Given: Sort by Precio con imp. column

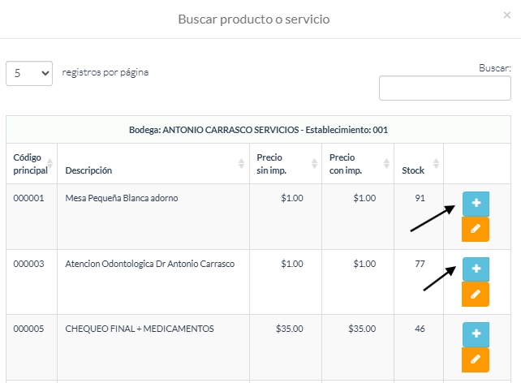Looking at the screenshot, I should pos(358,164).
